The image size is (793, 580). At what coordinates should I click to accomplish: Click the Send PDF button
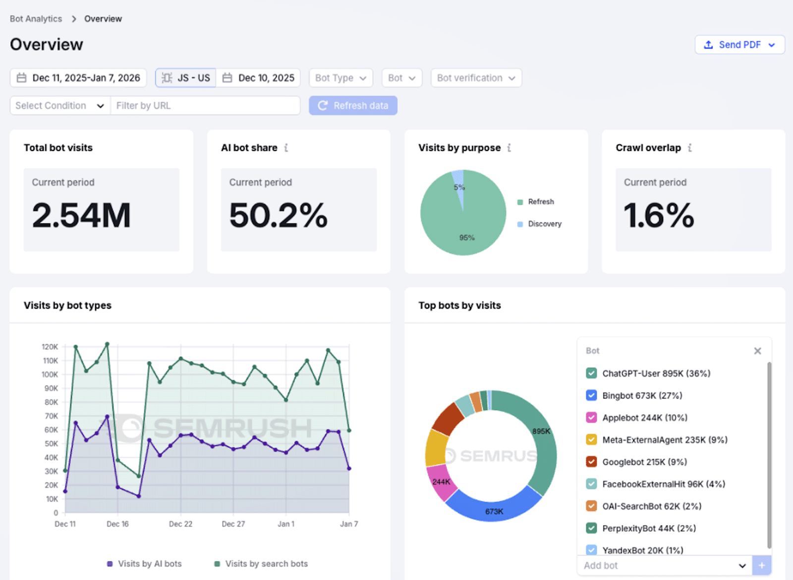(739, 45)
